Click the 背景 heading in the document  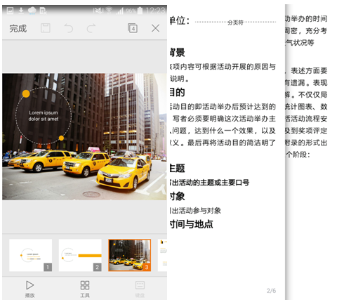tap(177, 53)
